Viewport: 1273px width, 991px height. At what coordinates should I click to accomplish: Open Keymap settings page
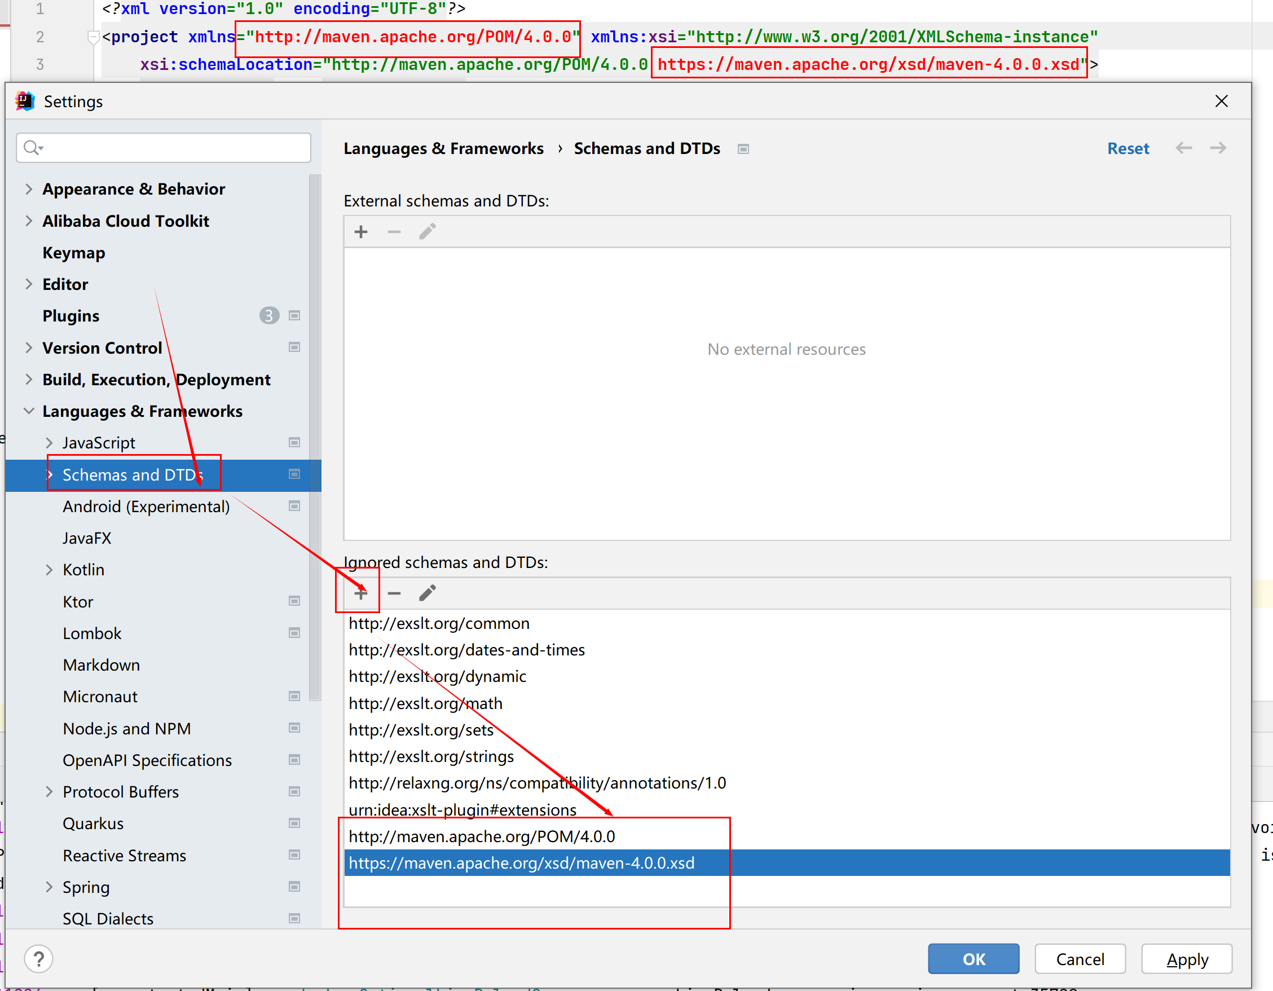(74, 253)
